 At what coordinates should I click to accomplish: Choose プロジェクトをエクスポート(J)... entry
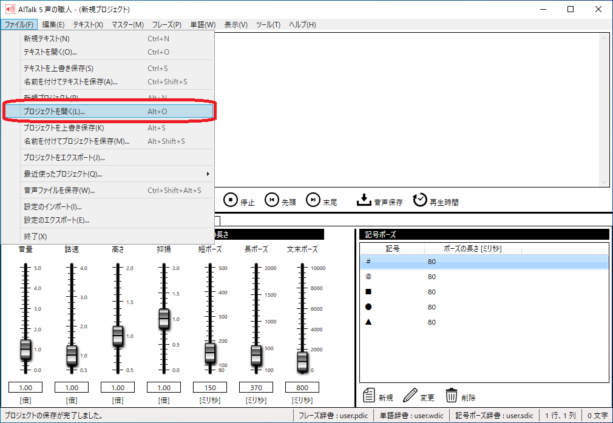point(108,158)
